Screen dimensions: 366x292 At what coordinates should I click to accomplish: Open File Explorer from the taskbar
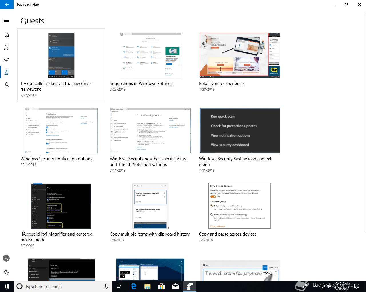coord(147,286)
